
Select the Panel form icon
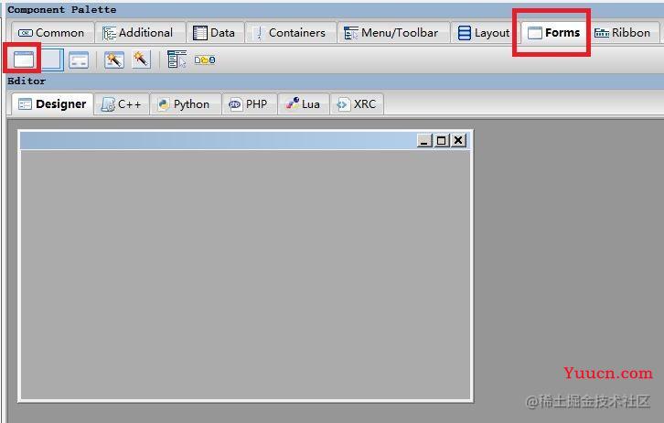coord(52,60)
